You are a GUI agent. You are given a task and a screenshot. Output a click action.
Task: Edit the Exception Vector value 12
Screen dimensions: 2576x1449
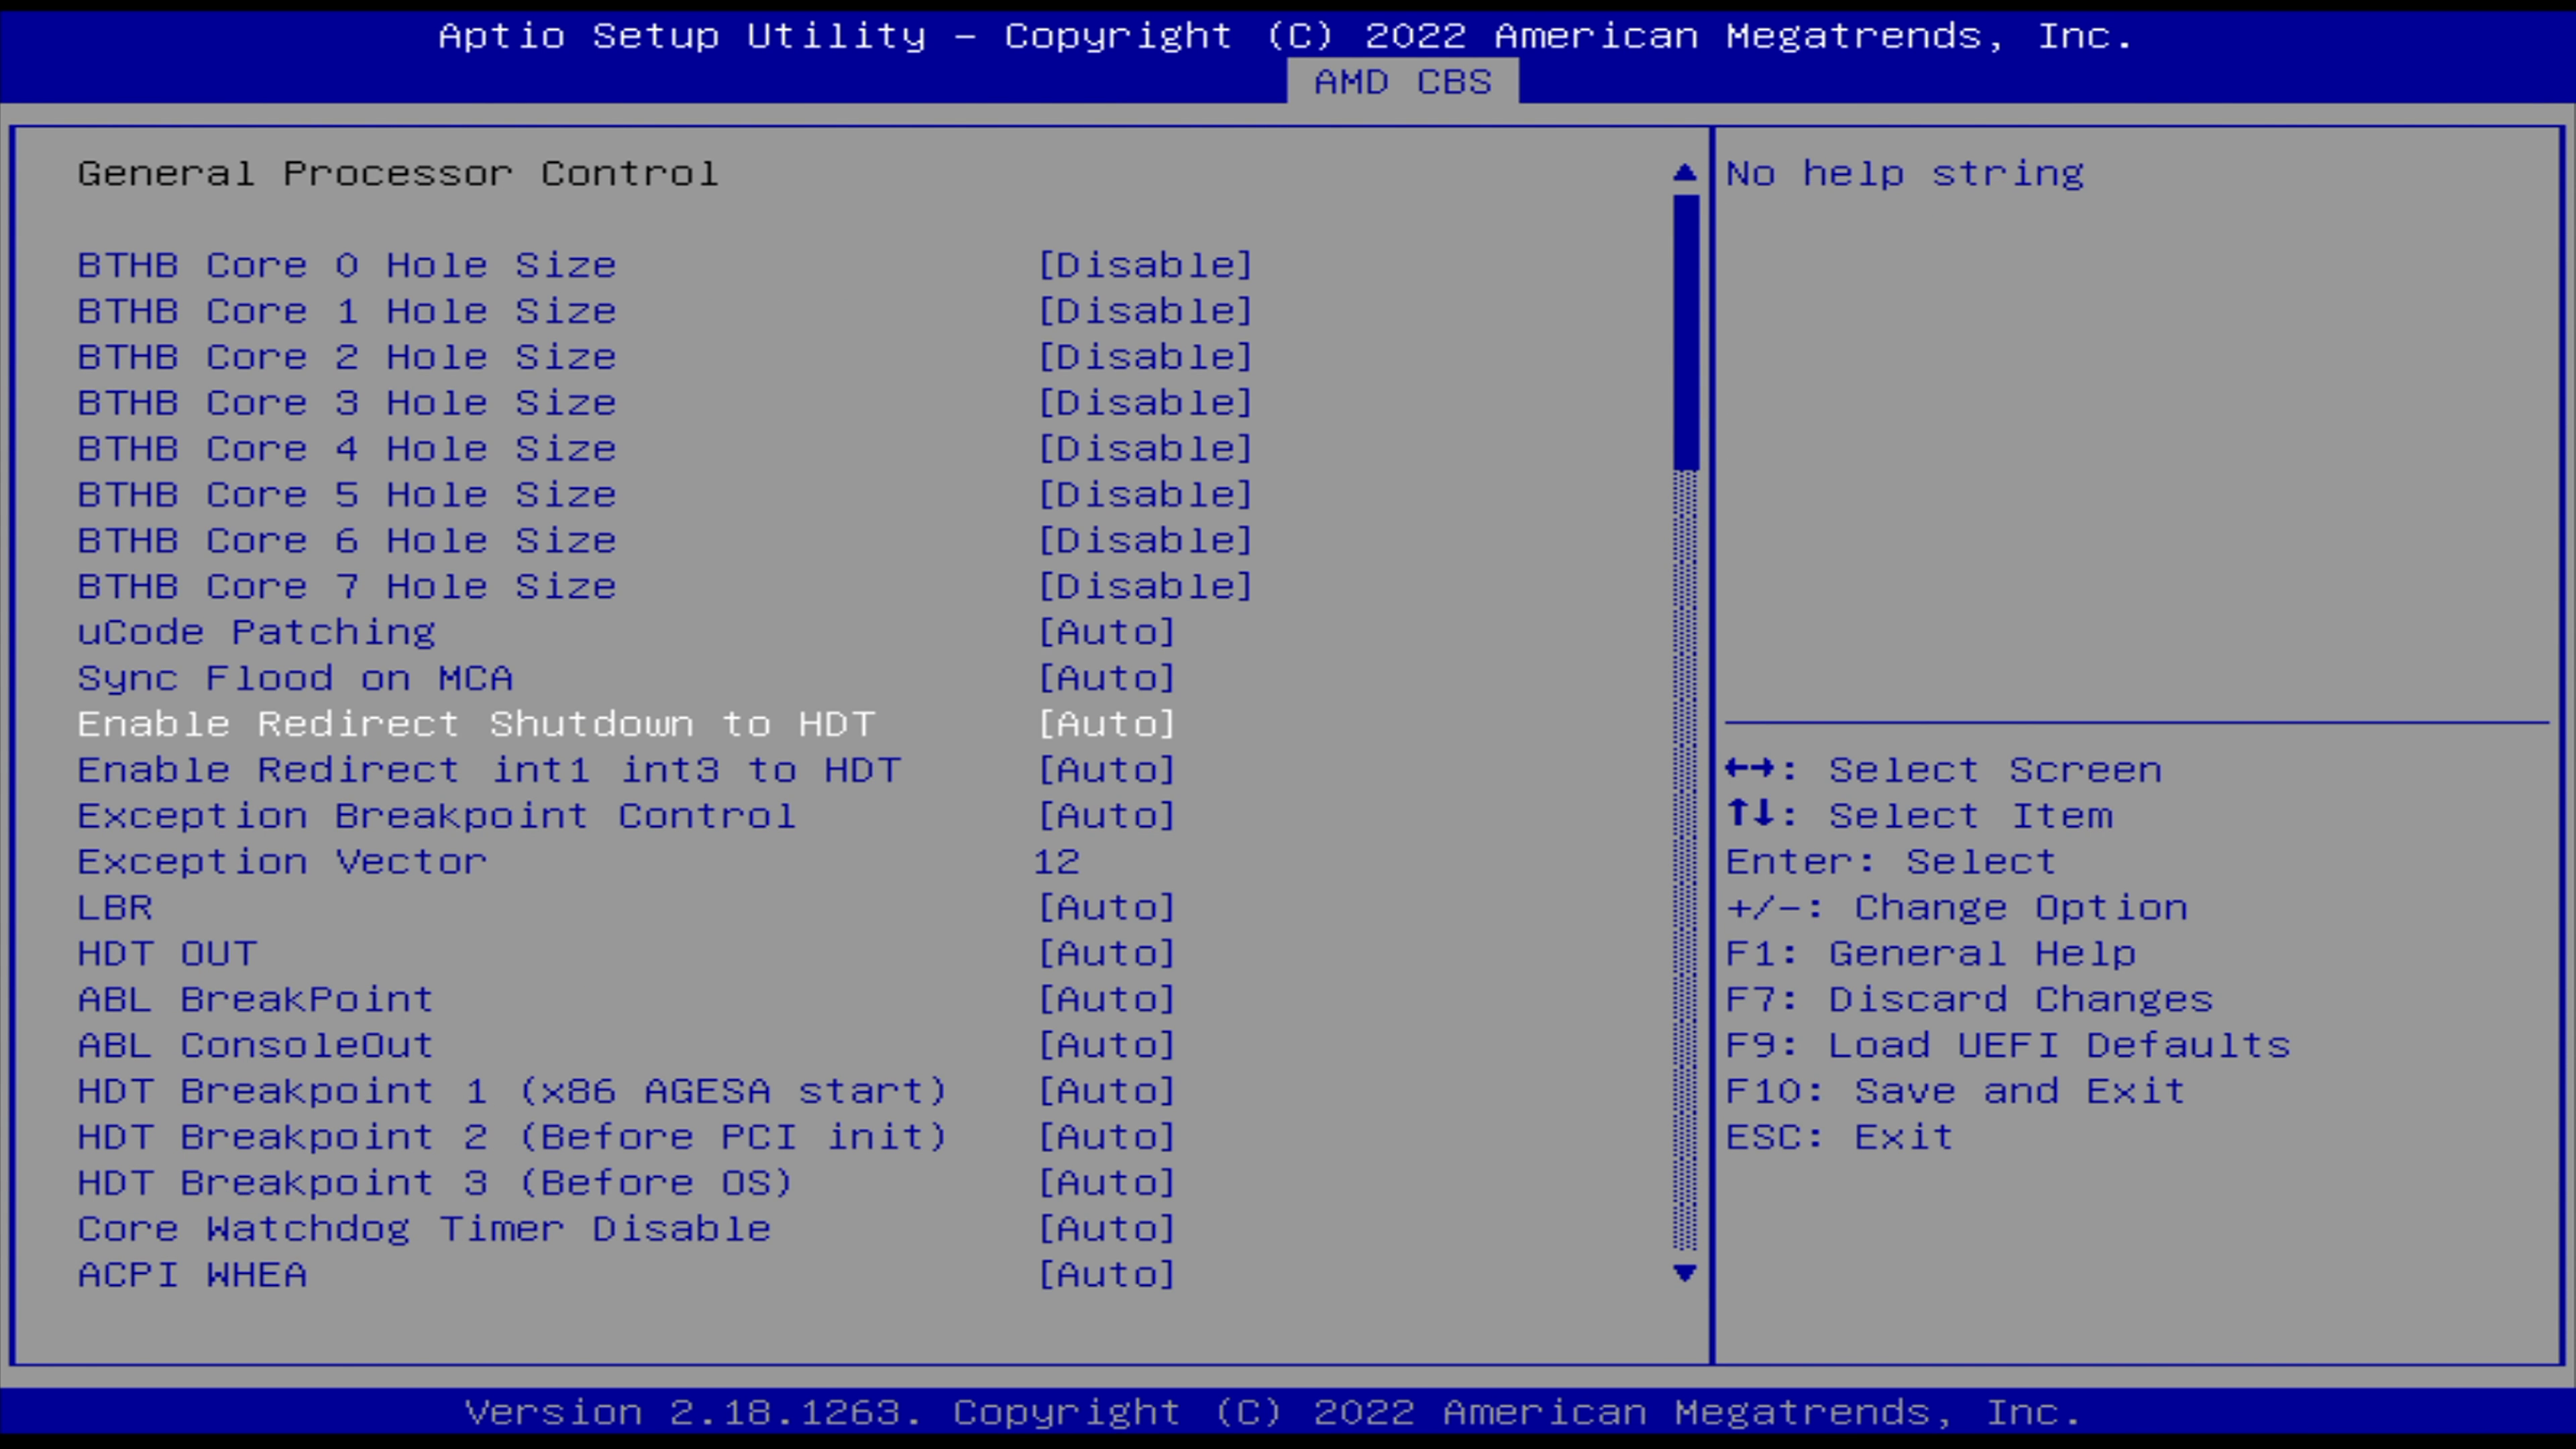tap(1057, 862)
